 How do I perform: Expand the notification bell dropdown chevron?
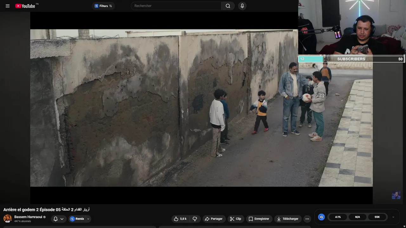point(62,219)
